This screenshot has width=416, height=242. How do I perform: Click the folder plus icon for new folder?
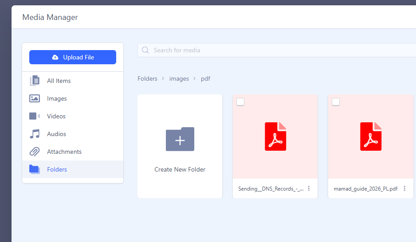point(180,139)
